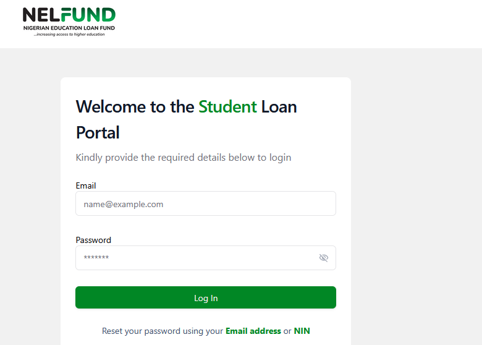Click the Email field label

point(86,185)
